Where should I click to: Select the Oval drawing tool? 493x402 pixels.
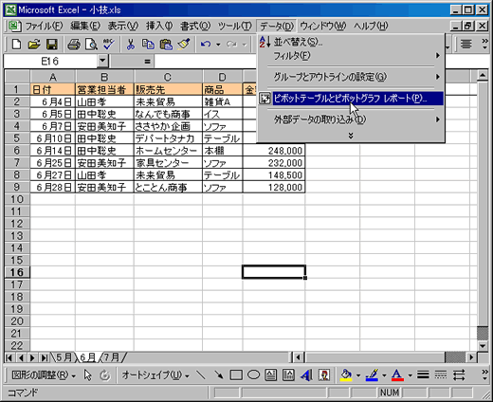(253, 375)
